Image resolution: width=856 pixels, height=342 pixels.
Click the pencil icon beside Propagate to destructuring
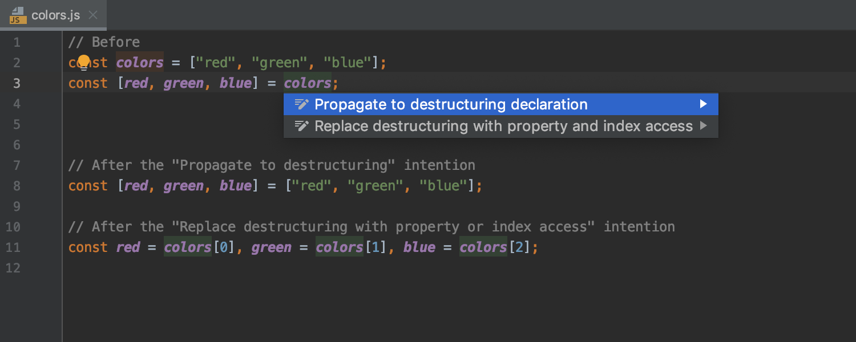click(301, 104)
